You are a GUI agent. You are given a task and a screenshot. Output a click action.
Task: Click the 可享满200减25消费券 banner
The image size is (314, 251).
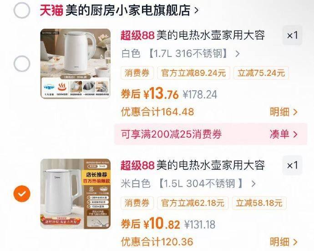point(210,134)
